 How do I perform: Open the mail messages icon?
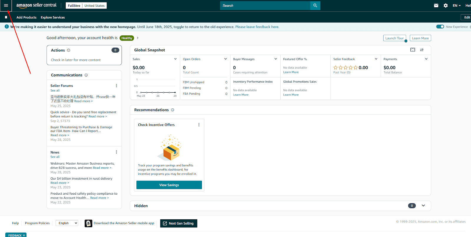click(x=436, y=6)
